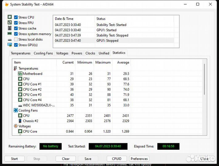Switch to the Temperatures tab
The height and width of the screenshot is (166, 219).
21,53
